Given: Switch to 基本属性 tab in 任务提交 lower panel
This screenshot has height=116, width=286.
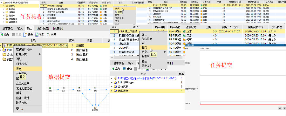Looking at the screenshot, I should coord(119,63).
